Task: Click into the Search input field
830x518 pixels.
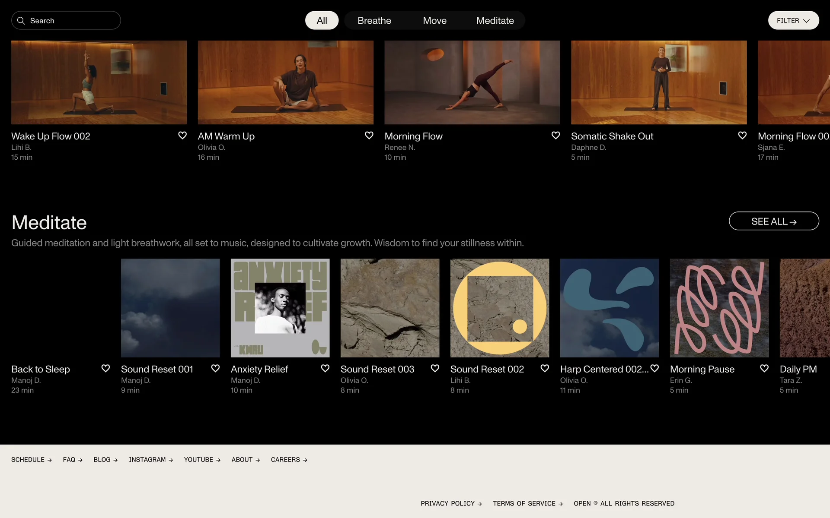Action: pos(71,21)
